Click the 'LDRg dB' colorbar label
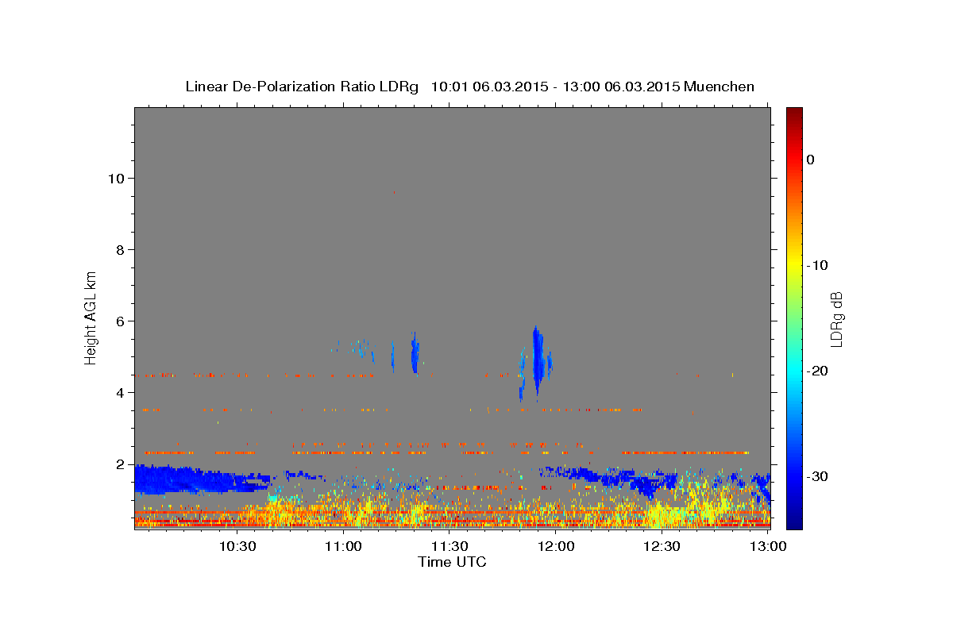 click(835, 319)
